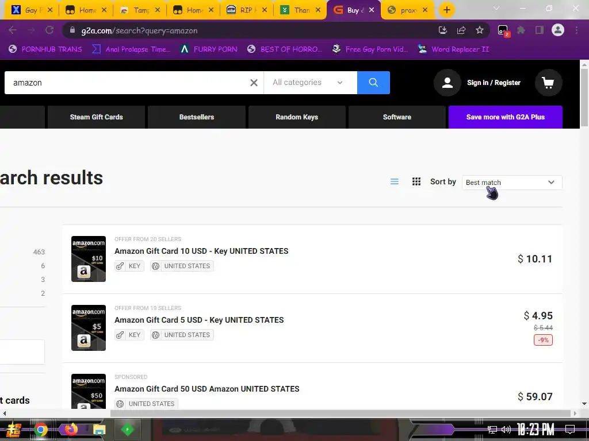Open Chrome profile avatar menu
Viewport: 589px width, 441px height.
point(558,30)
